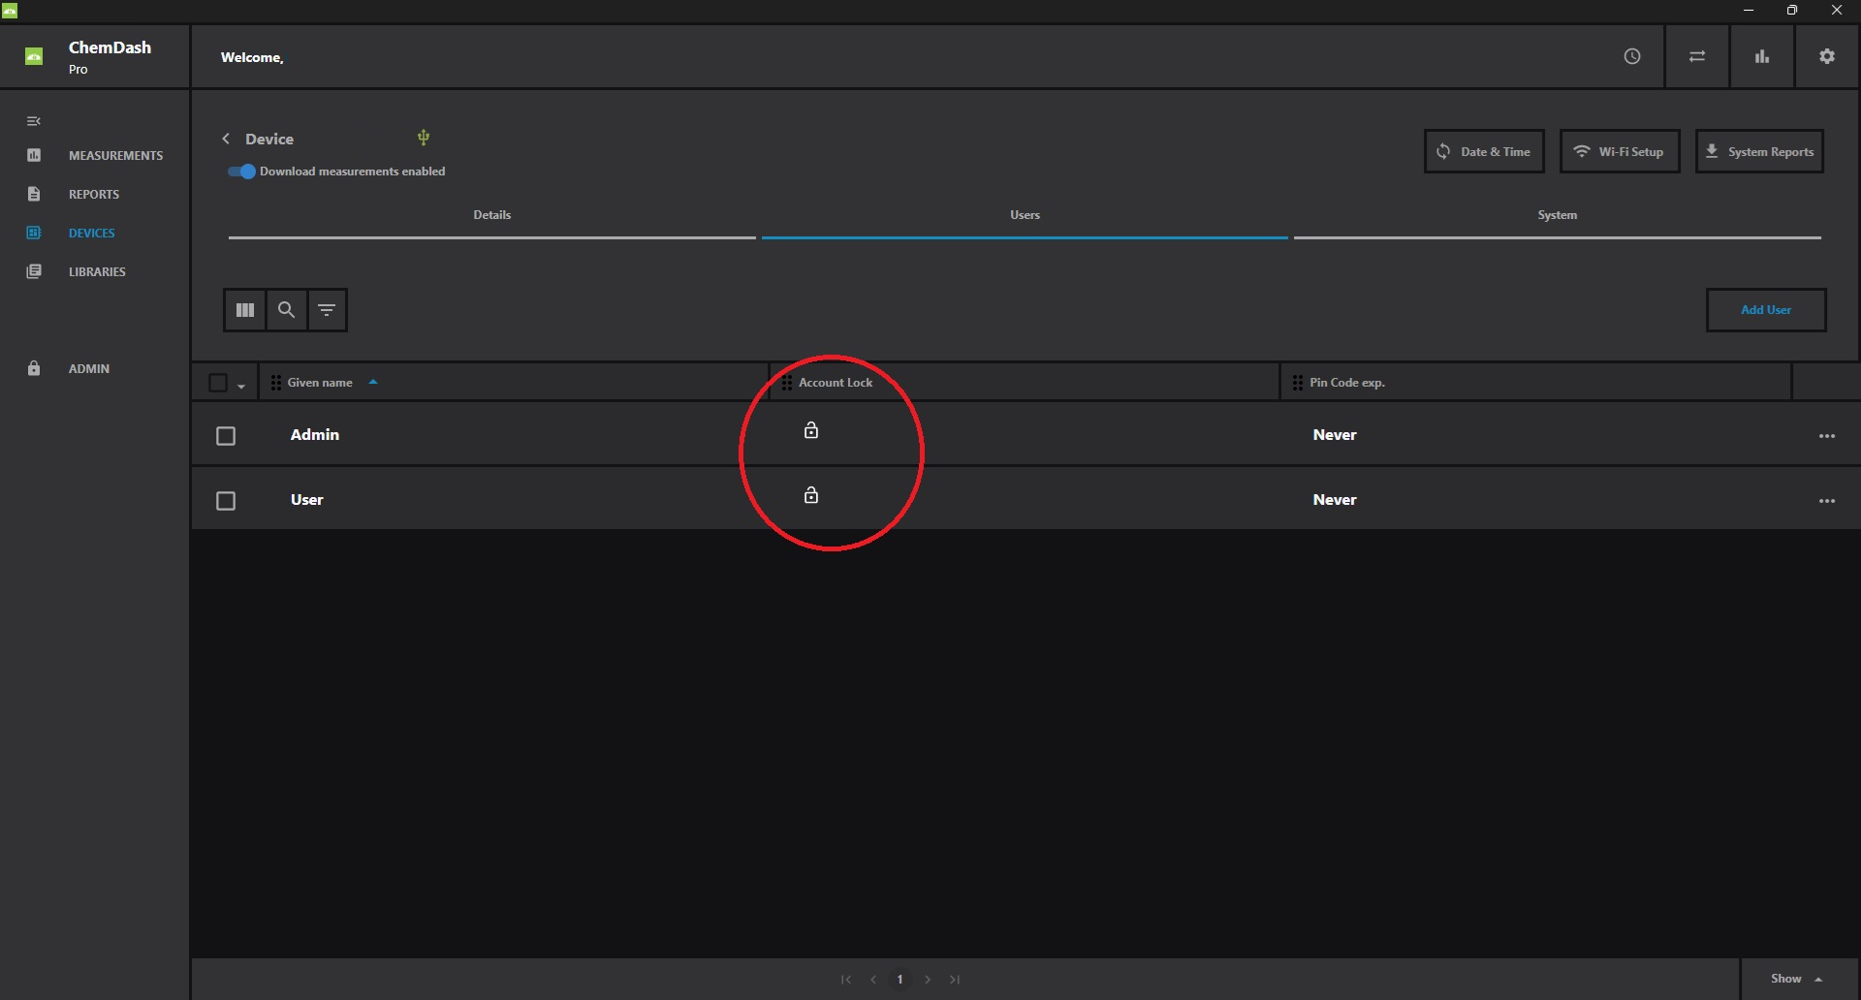Screen dimensions: 1861x1000
Task: Open Wi-Fi Setup
Action: (x=1619, y=152)
